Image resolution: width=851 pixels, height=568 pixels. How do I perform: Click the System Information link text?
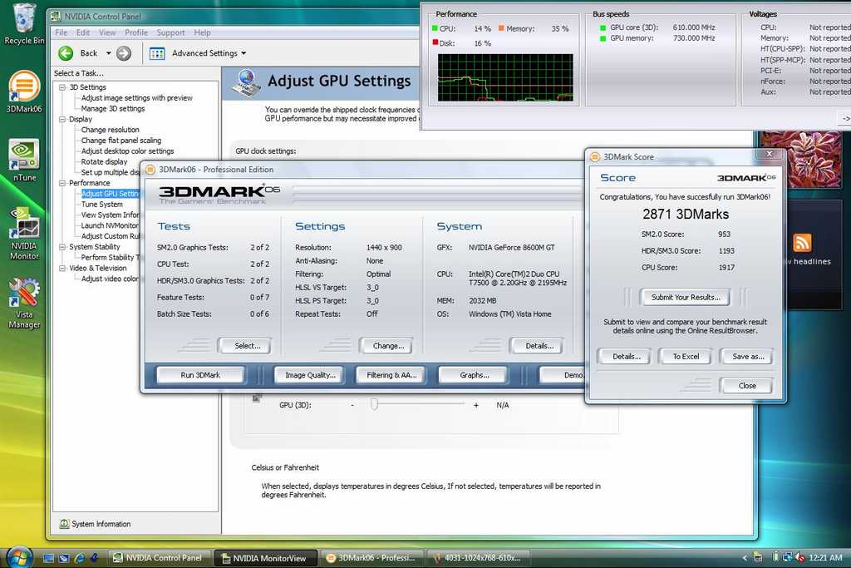101,524
